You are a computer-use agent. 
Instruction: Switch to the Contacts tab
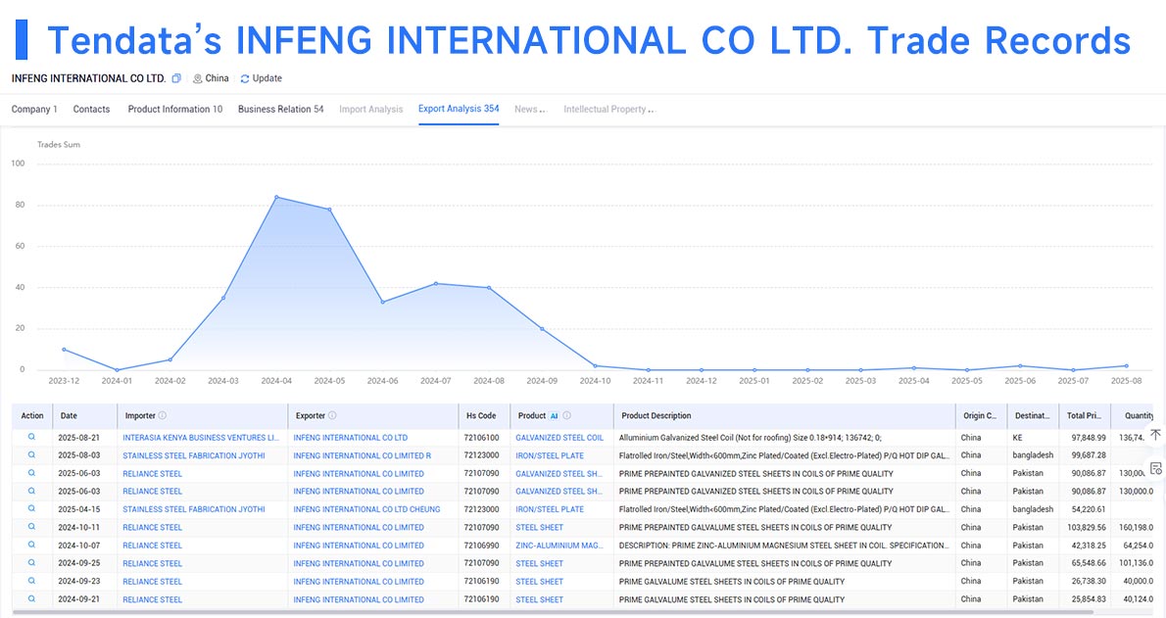coord(91,110)
